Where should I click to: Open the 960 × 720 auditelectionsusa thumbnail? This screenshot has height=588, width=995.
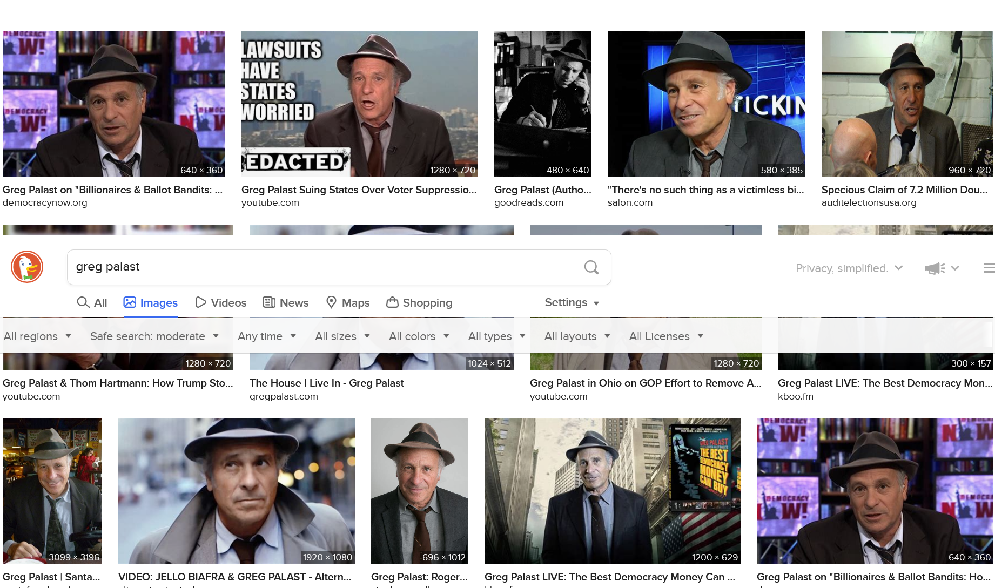tap(907, 104)
